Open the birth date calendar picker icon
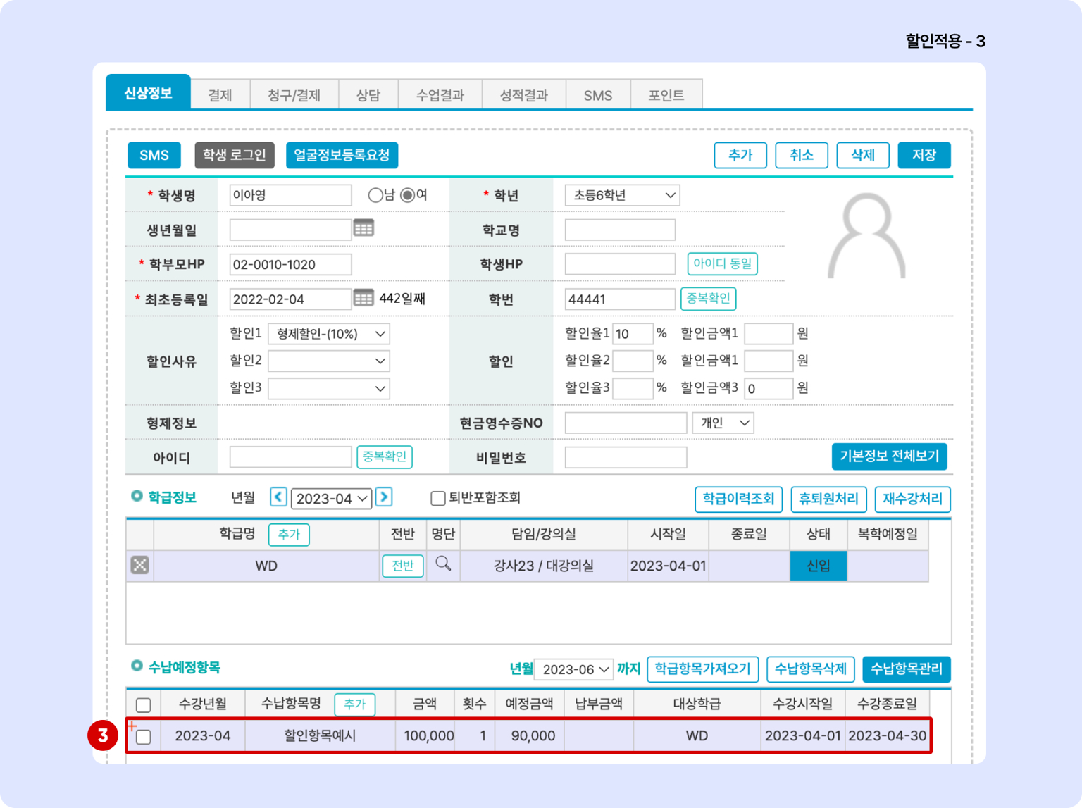Viewport: 1082px width, 808px height. coord(363,228)
